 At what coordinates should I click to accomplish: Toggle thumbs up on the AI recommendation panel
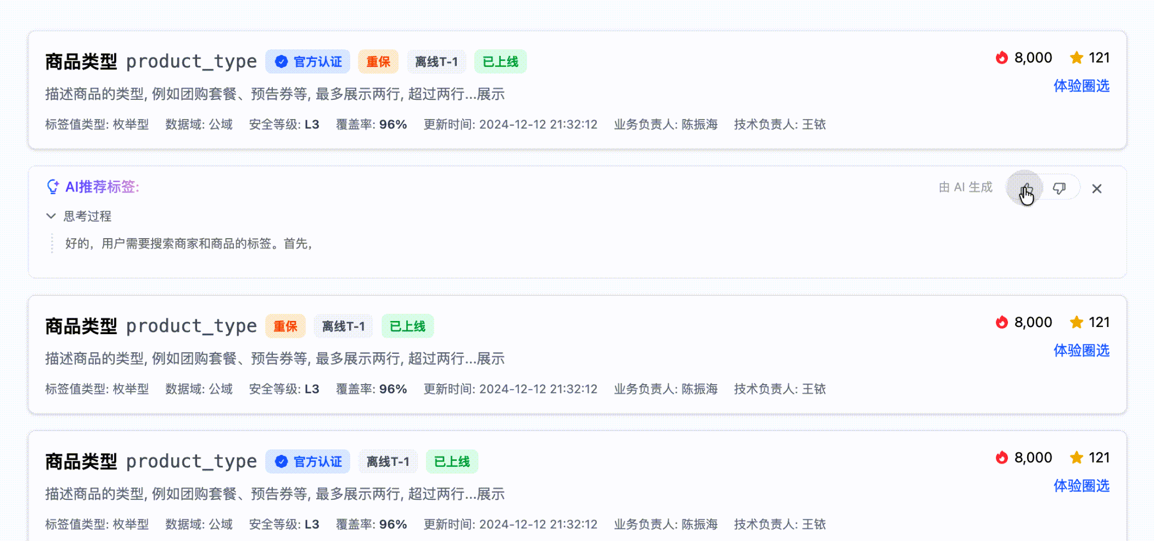pos(1024,188)
